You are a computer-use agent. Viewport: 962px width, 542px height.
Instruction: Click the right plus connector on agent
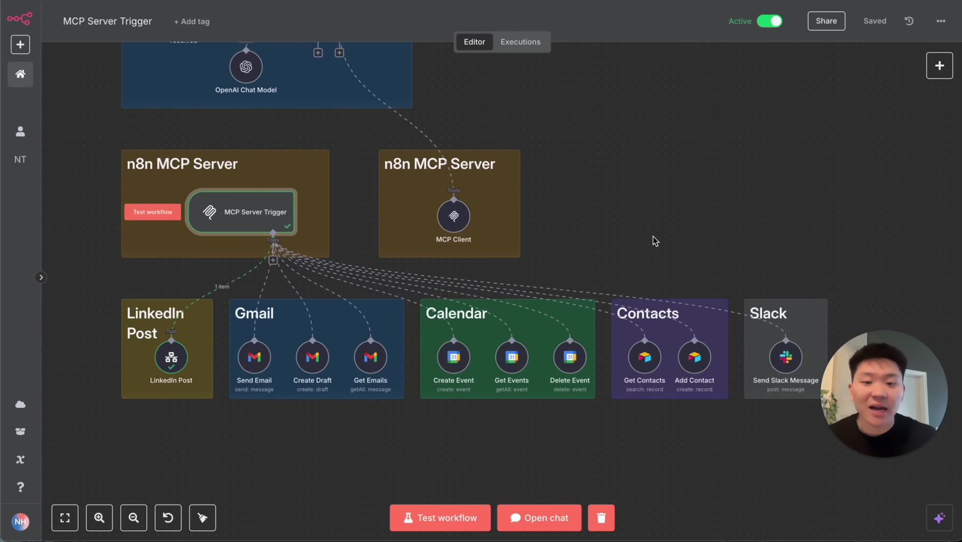[x=339, y=53]
